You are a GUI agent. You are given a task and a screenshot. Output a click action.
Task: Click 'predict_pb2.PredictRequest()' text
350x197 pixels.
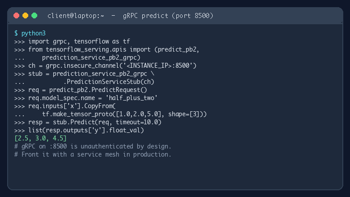pos(98,90)
